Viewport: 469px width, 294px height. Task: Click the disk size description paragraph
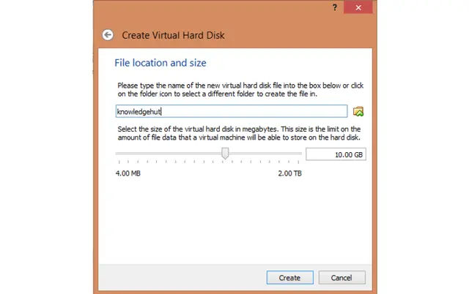(239, 133)
